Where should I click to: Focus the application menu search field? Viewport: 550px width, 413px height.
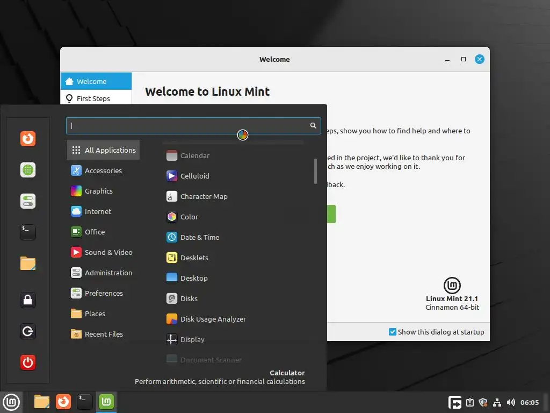coord(193,126)
